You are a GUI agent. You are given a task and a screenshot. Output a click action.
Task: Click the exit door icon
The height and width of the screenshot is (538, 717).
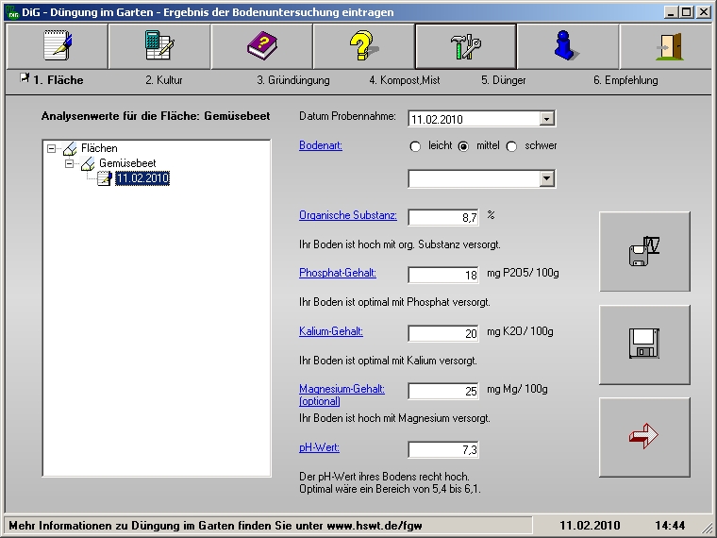click(668, 46)
